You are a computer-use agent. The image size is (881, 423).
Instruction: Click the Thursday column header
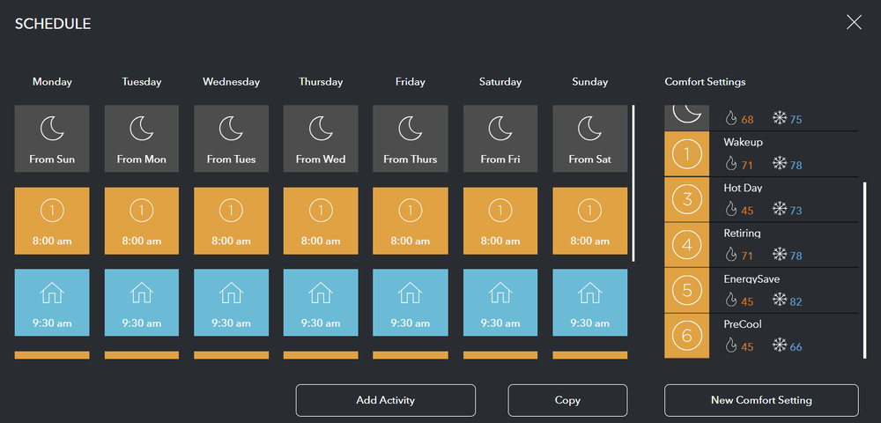tap(321, 82)
